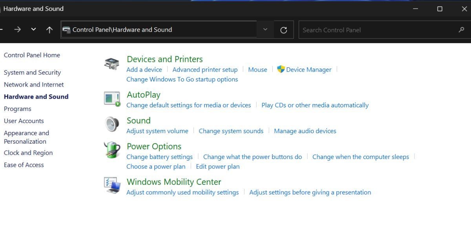
Task: Click Choose a power plan
Action: (156, 167)
